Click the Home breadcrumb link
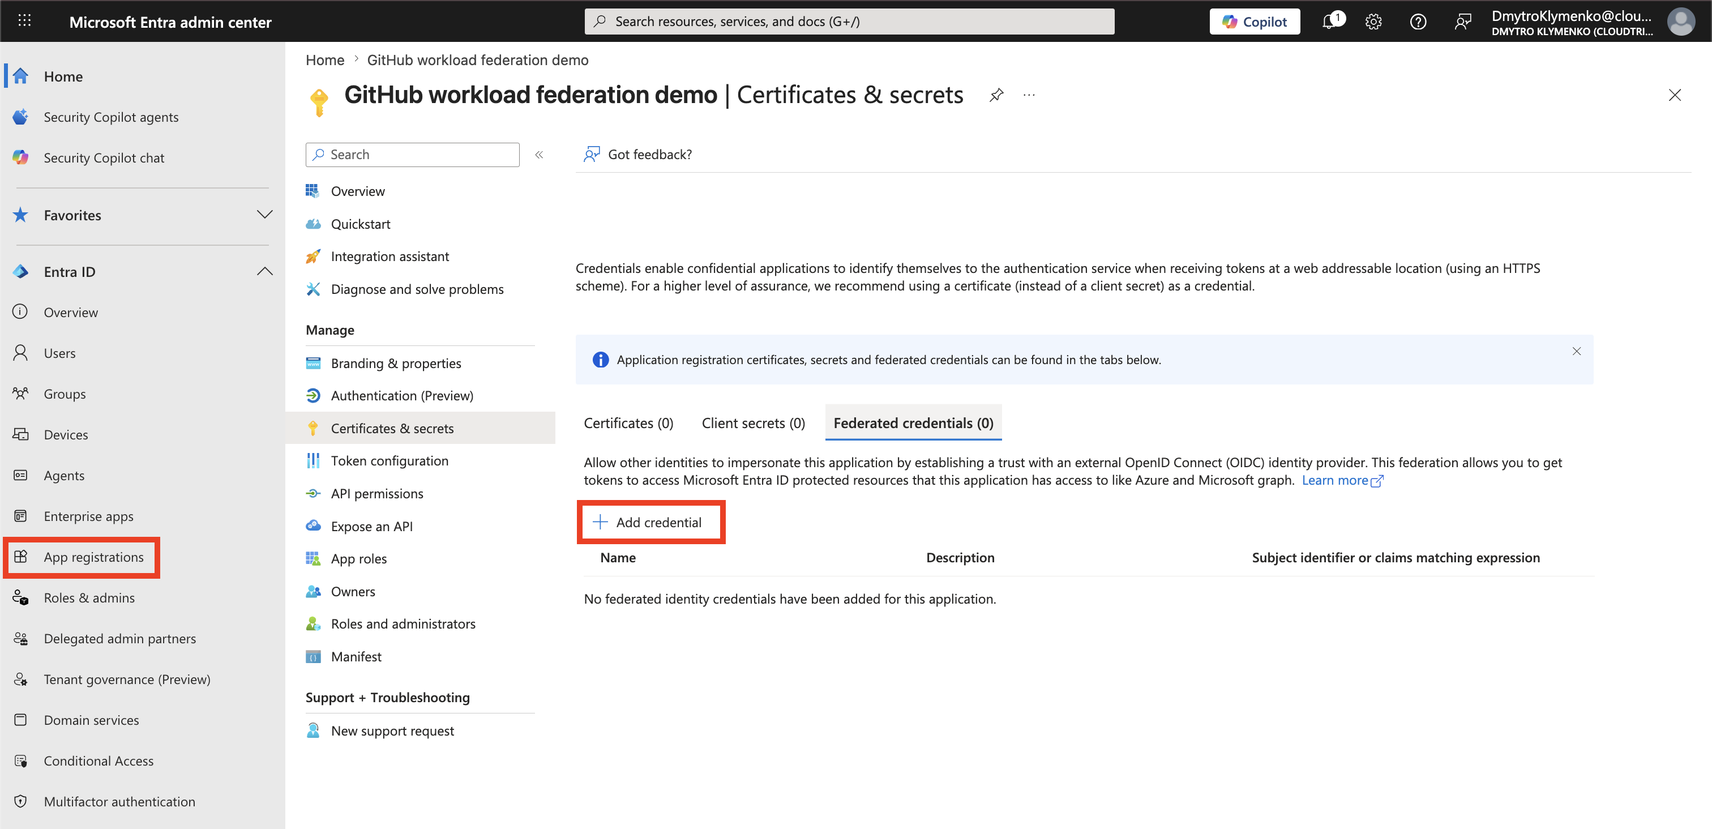The height and width of the screenshot is (829, 1712). (x=324, y=60)
